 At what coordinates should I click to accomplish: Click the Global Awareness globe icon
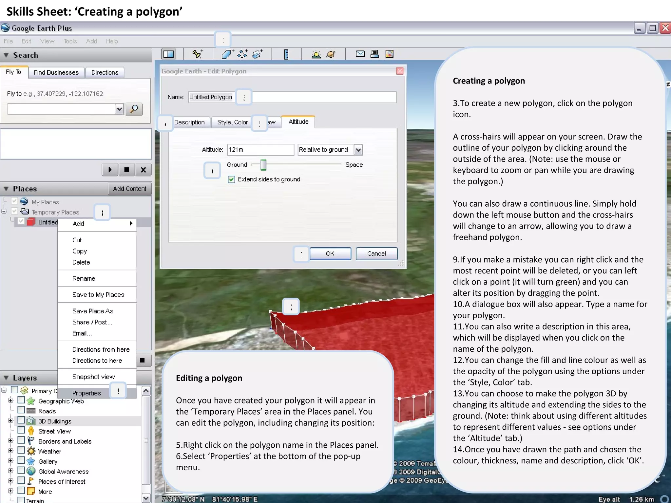click(31, 471)
